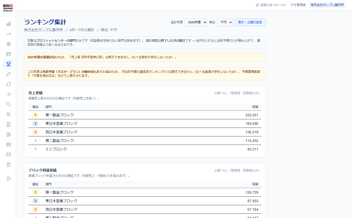Click the 売上実績 card title
The image size is (352, 218).
(x=35, y=93)
